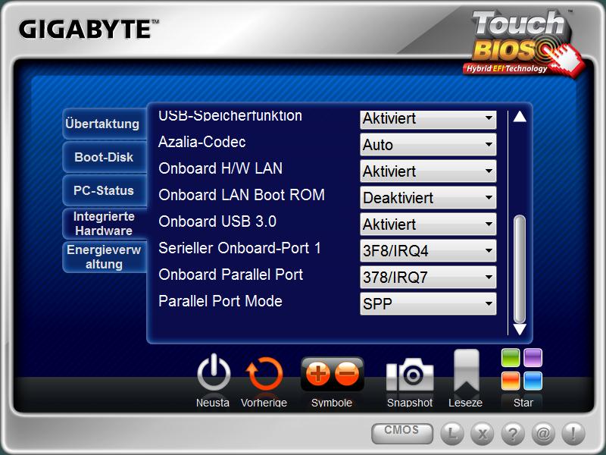Open the Übertaktung tab
606x455 pixels.
pos(105,124)
